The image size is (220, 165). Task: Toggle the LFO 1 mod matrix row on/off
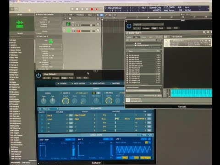(42, 120)
